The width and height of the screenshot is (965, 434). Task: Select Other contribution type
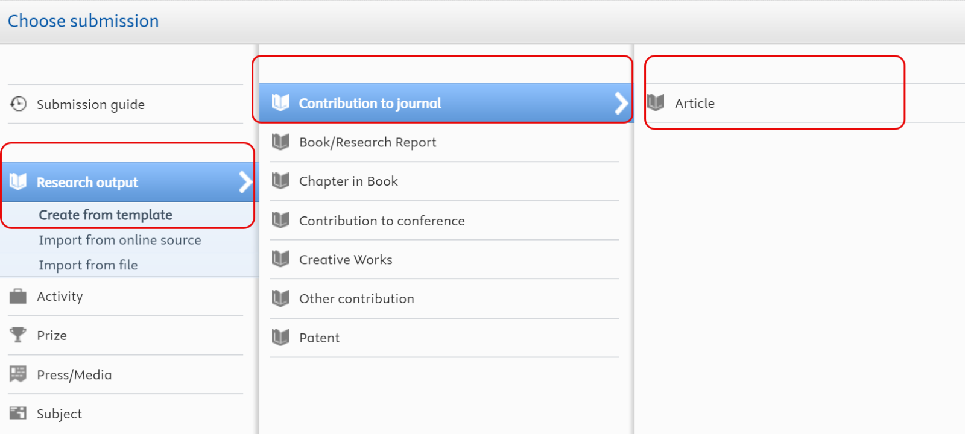coord(356,298)
